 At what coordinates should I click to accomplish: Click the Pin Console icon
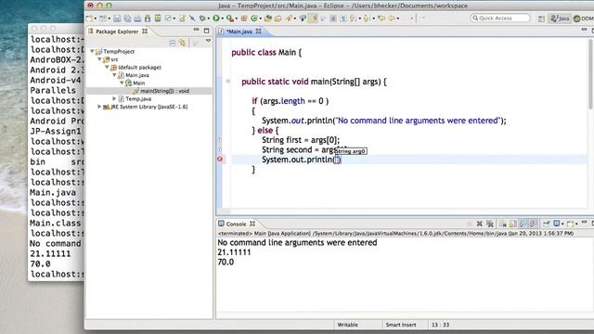(x=546, y=224)
